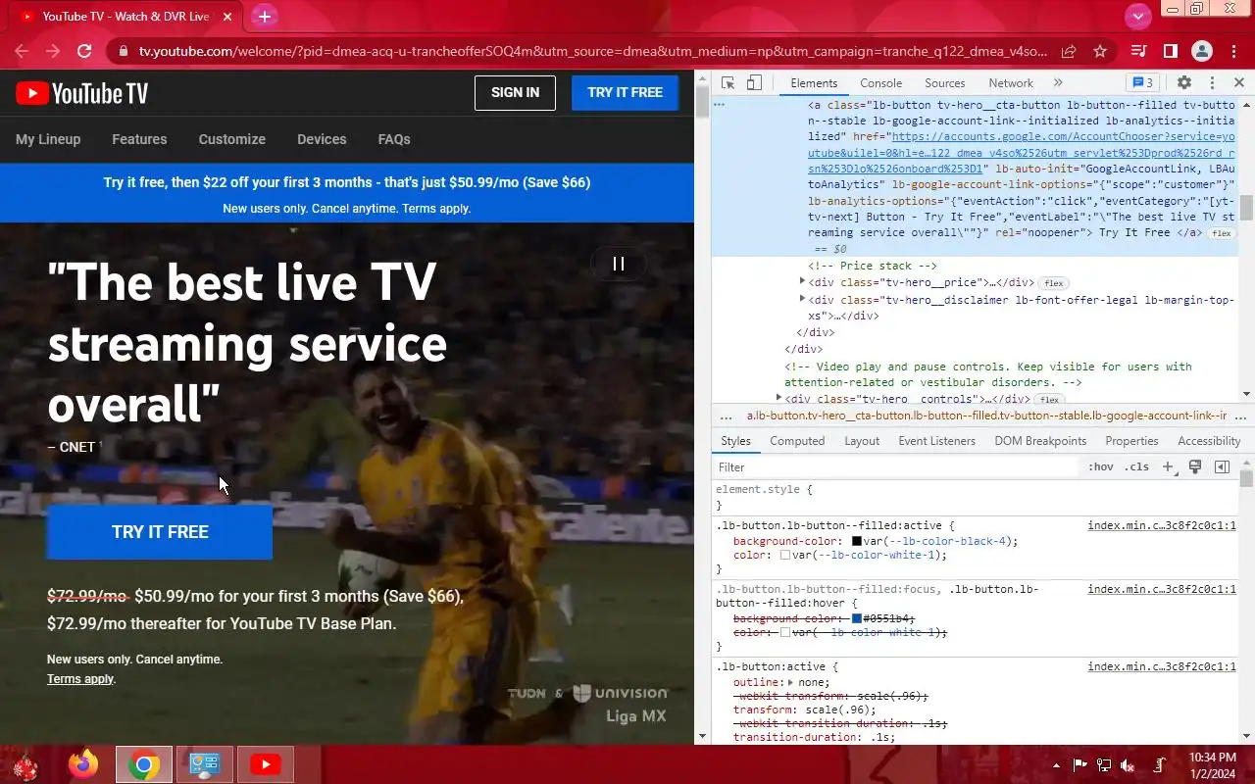
Task: Focus the Styles Filter input field
Action: (x=896, y=467)
